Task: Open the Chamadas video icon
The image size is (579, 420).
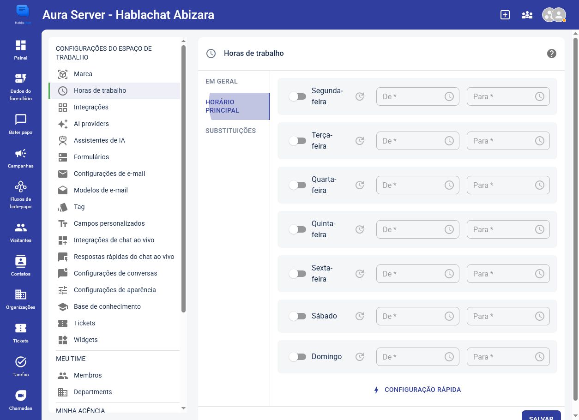Action: click(x=21, y=396)
